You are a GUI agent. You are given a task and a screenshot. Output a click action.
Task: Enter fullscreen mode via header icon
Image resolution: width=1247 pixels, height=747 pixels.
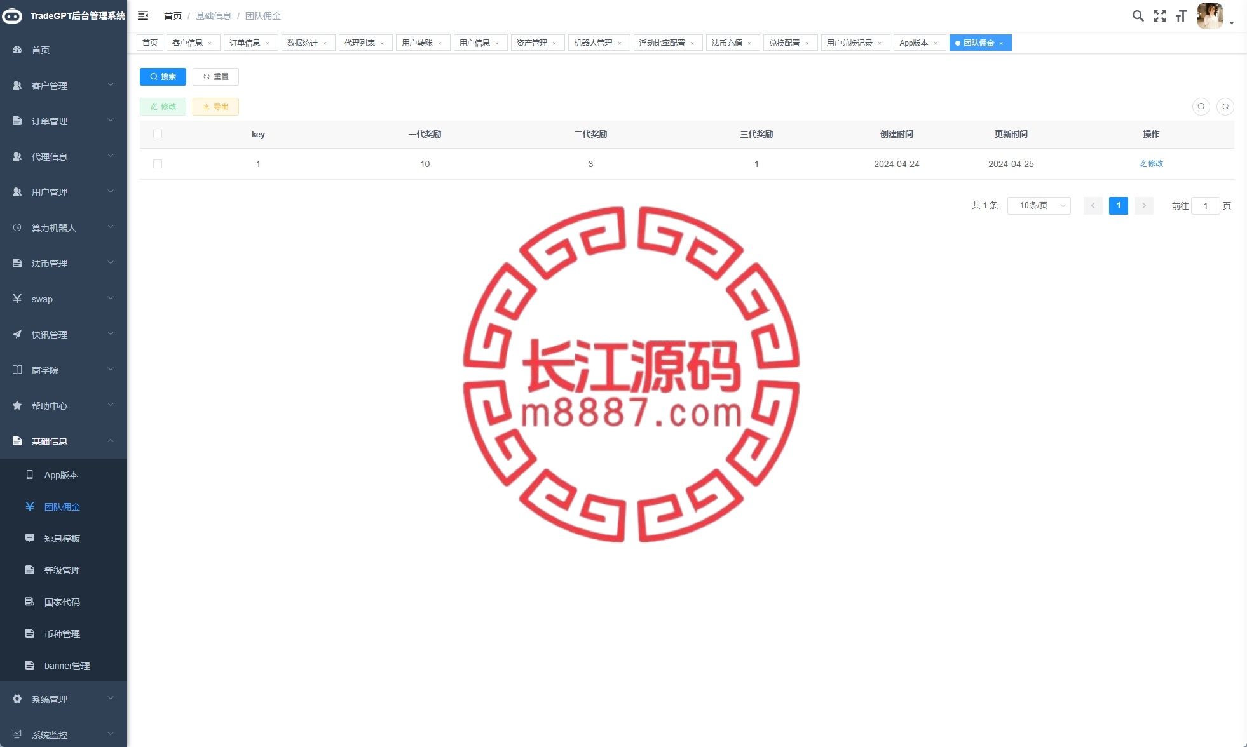[x=1160, y=16]
